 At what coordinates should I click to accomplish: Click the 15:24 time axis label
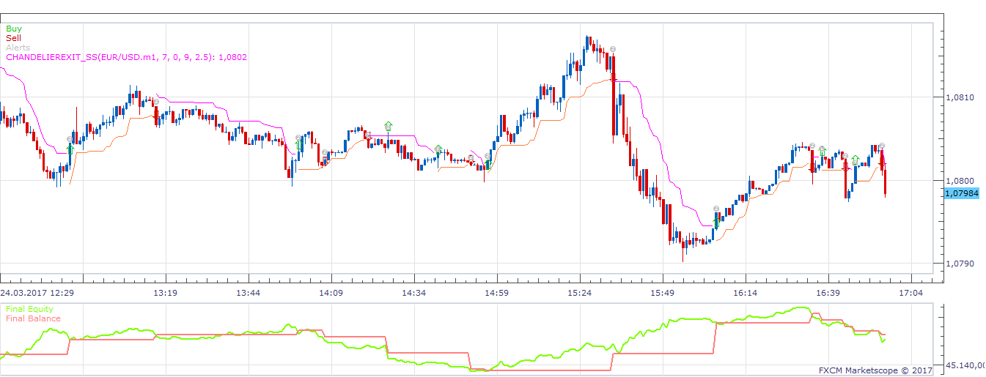click(580, 293)
